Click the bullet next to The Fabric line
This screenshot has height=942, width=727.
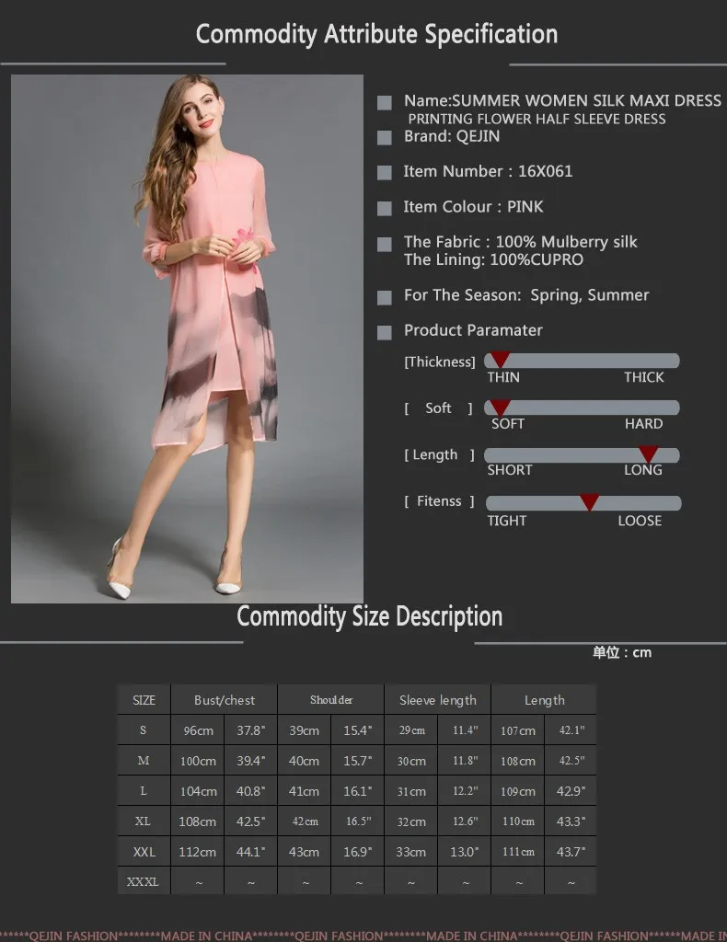pos(385,244)
